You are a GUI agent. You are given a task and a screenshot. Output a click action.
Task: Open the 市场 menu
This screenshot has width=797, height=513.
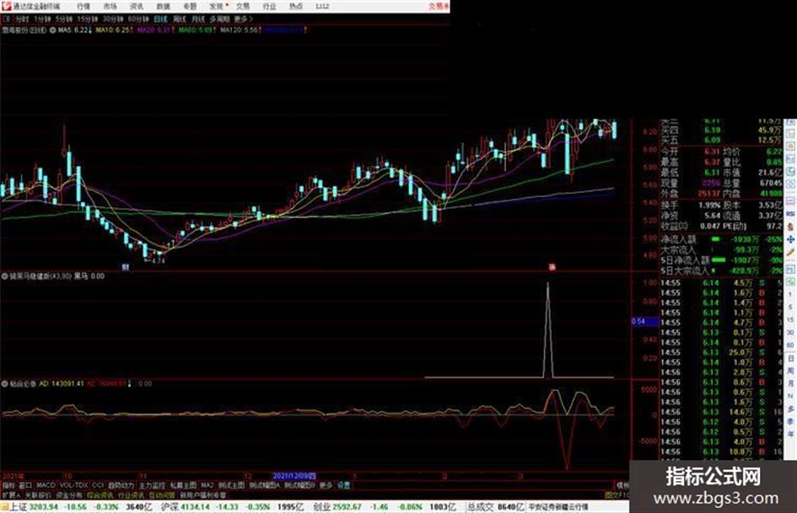click(110, 6)
